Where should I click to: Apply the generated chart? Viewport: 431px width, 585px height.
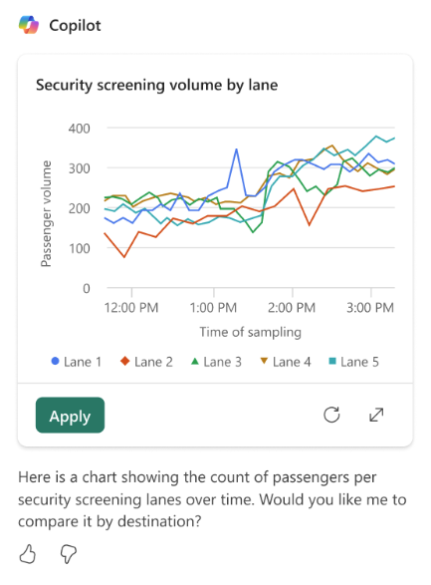pyautogui.click(x=70, y=416)
